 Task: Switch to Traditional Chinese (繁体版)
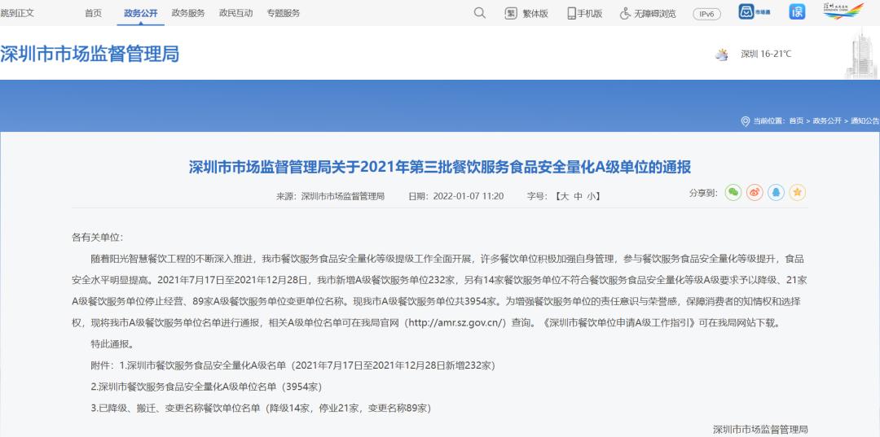(526, 13)
